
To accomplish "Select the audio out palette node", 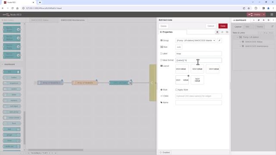I will (12, 146).
